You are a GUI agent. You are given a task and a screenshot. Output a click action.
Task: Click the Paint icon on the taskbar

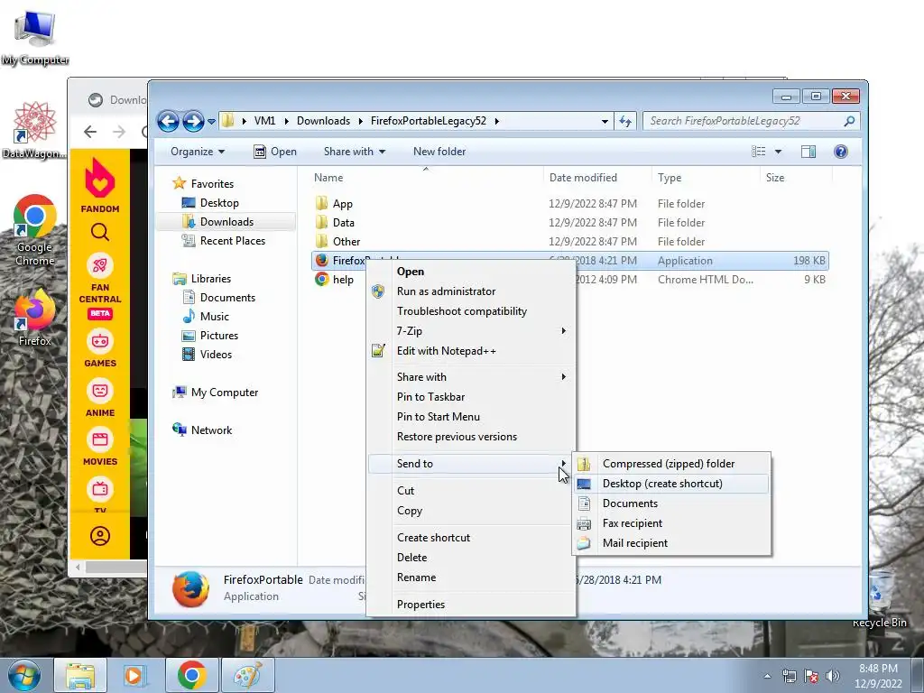click(x=247, y=675)
